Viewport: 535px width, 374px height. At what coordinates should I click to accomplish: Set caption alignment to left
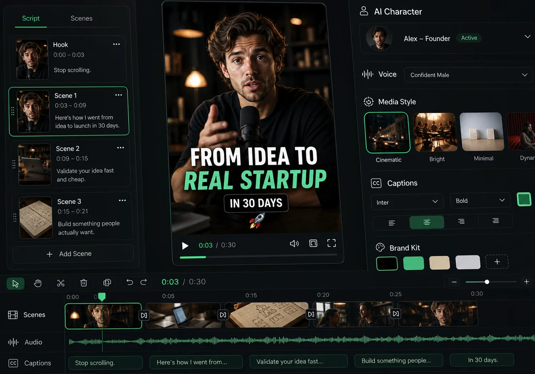click(x=392, y=223)
